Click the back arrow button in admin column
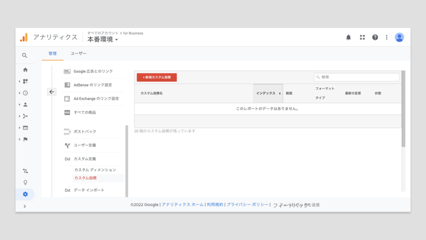This screenshot has height=240, width=426. point(52,92)
